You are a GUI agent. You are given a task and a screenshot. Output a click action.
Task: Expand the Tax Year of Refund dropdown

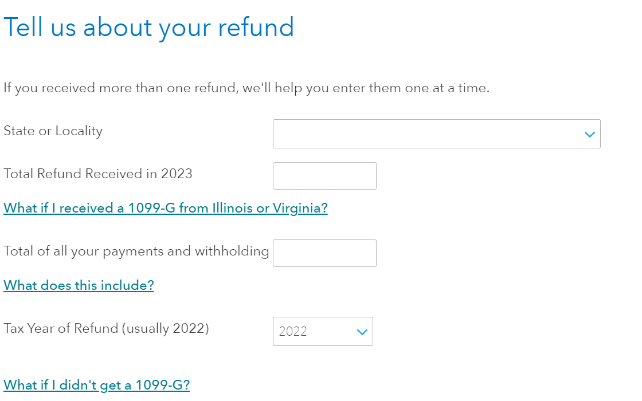click(x=322, y=332)
